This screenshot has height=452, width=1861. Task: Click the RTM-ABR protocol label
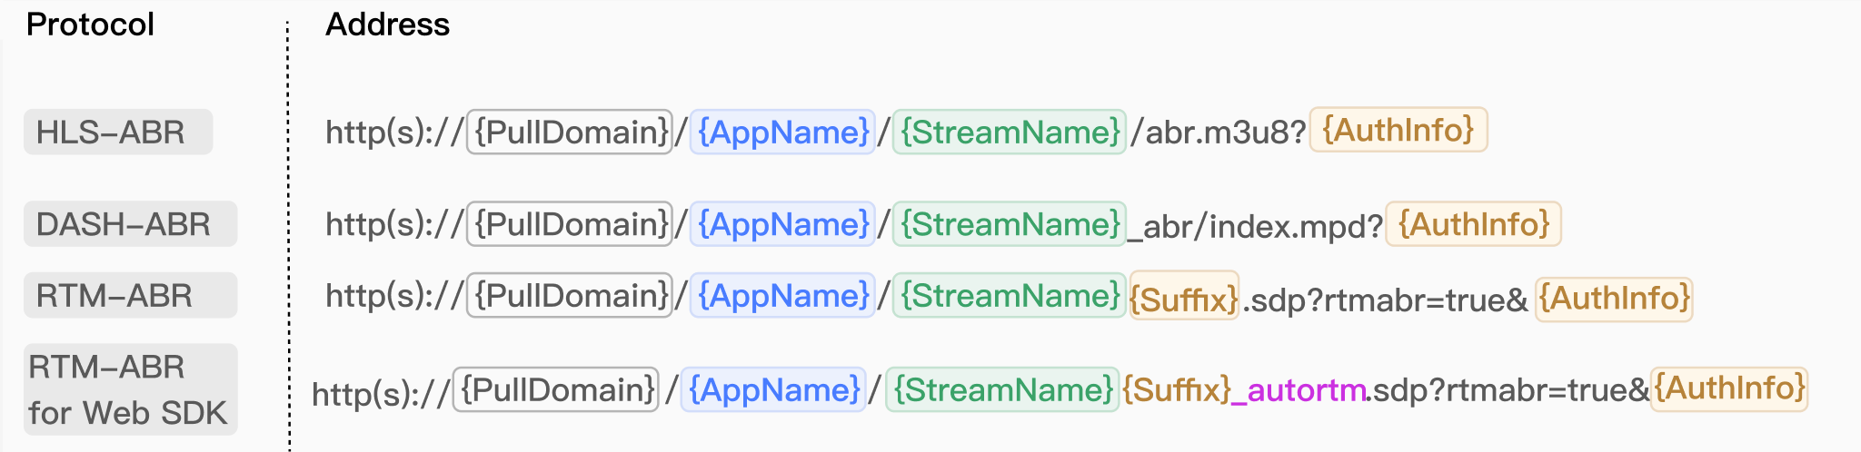tap(130, 296)
